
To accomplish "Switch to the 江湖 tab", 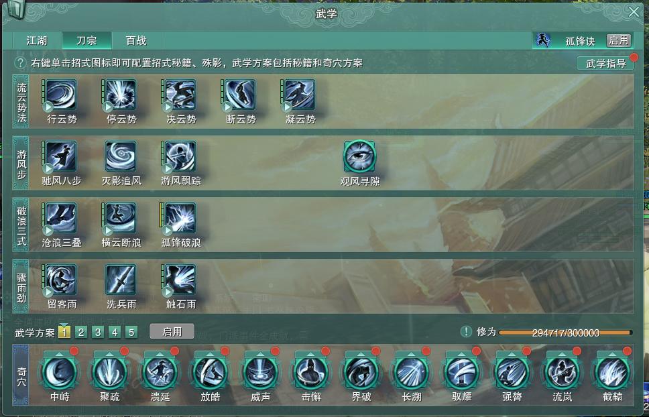I will 38,40.
